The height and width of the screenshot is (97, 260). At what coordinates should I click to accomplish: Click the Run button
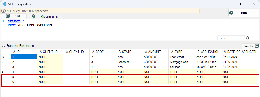(x=244, y=13)
